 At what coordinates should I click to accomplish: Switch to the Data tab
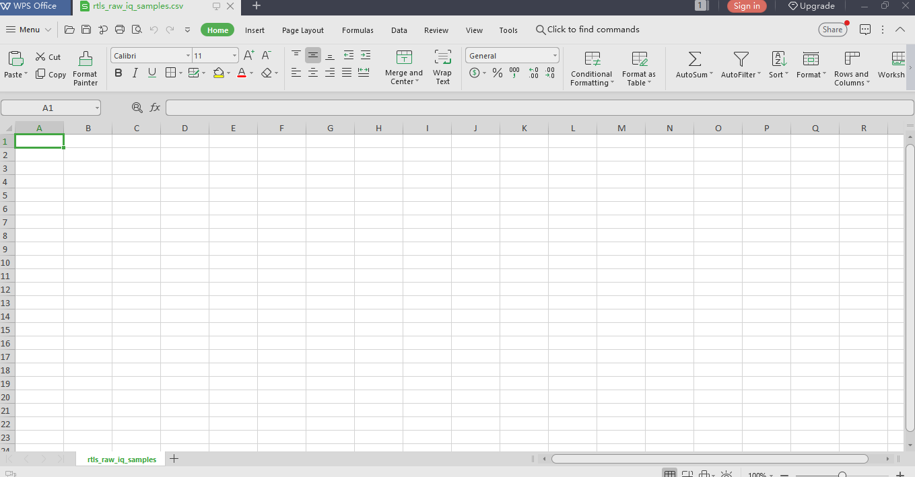pyautogui.click(x=399, y=30)
